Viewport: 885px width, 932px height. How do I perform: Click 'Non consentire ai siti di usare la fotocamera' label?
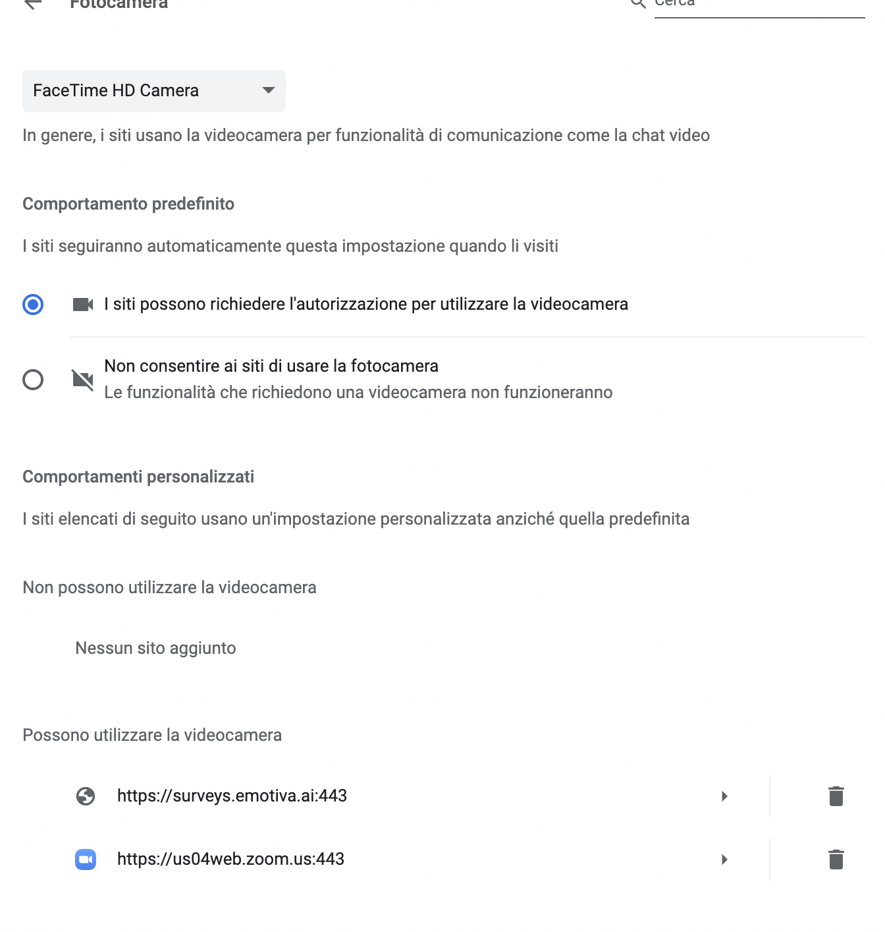coord(271,366)
